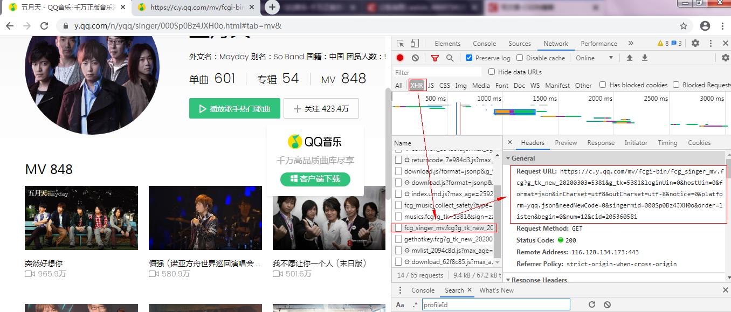Screen dimensions: 731x312
Task: Click the messages count badge
Action: (x=677, y=44)
